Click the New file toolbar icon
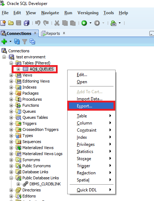 3,23
